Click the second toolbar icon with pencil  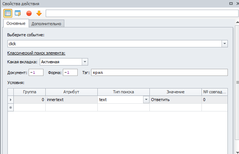click(x=18, y=13)
